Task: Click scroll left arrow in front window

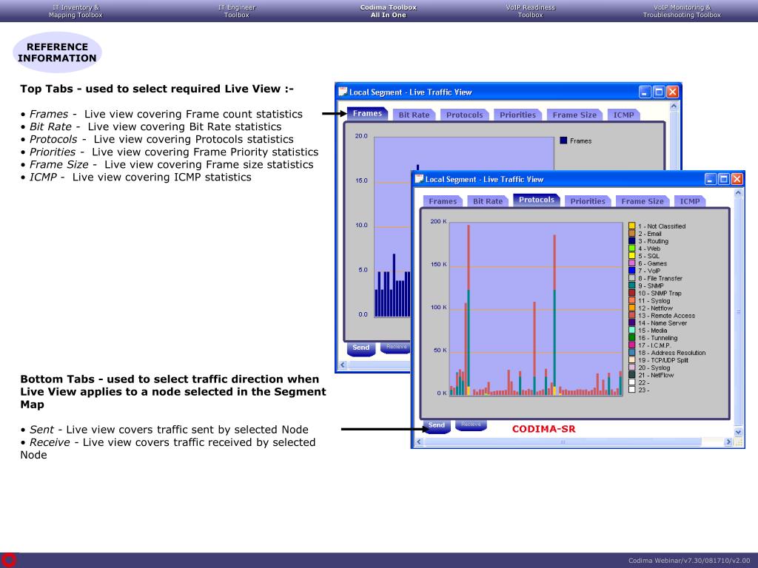Action: (419, 442)
